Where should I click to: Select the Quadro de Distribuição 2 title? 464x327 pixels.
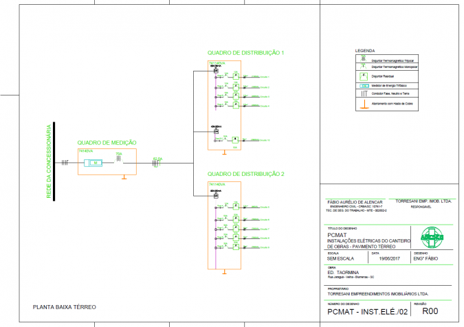pyautogui.click(x=245, y=174)
